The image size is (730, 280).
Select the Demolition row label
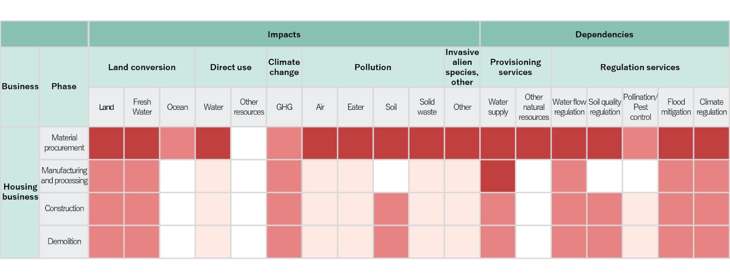(x=64, y=241)
